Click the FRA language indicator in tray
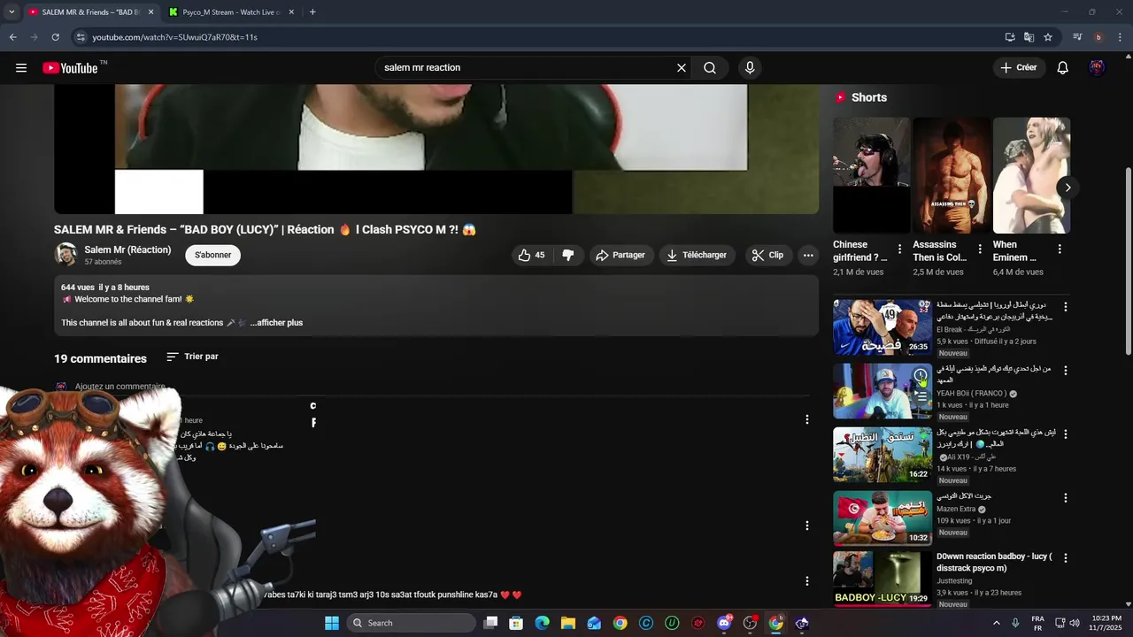Viewport: 1133px width, 637px height. 1037,623
